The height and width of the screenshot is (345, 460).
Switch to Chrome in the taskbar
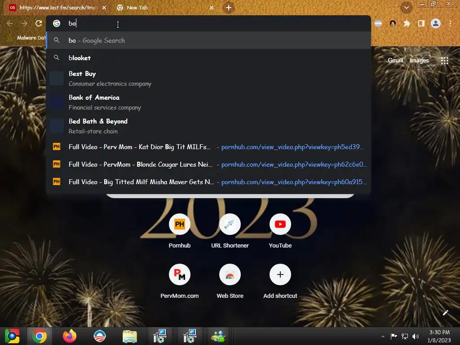(x=40, y=336)
